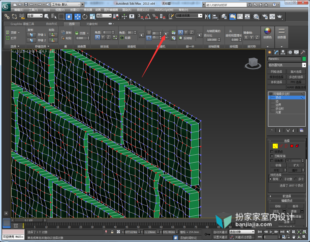Screen dimensions: 310x242
Task: Open Render Setup teapot icon
Action: [x=265, y=16]
